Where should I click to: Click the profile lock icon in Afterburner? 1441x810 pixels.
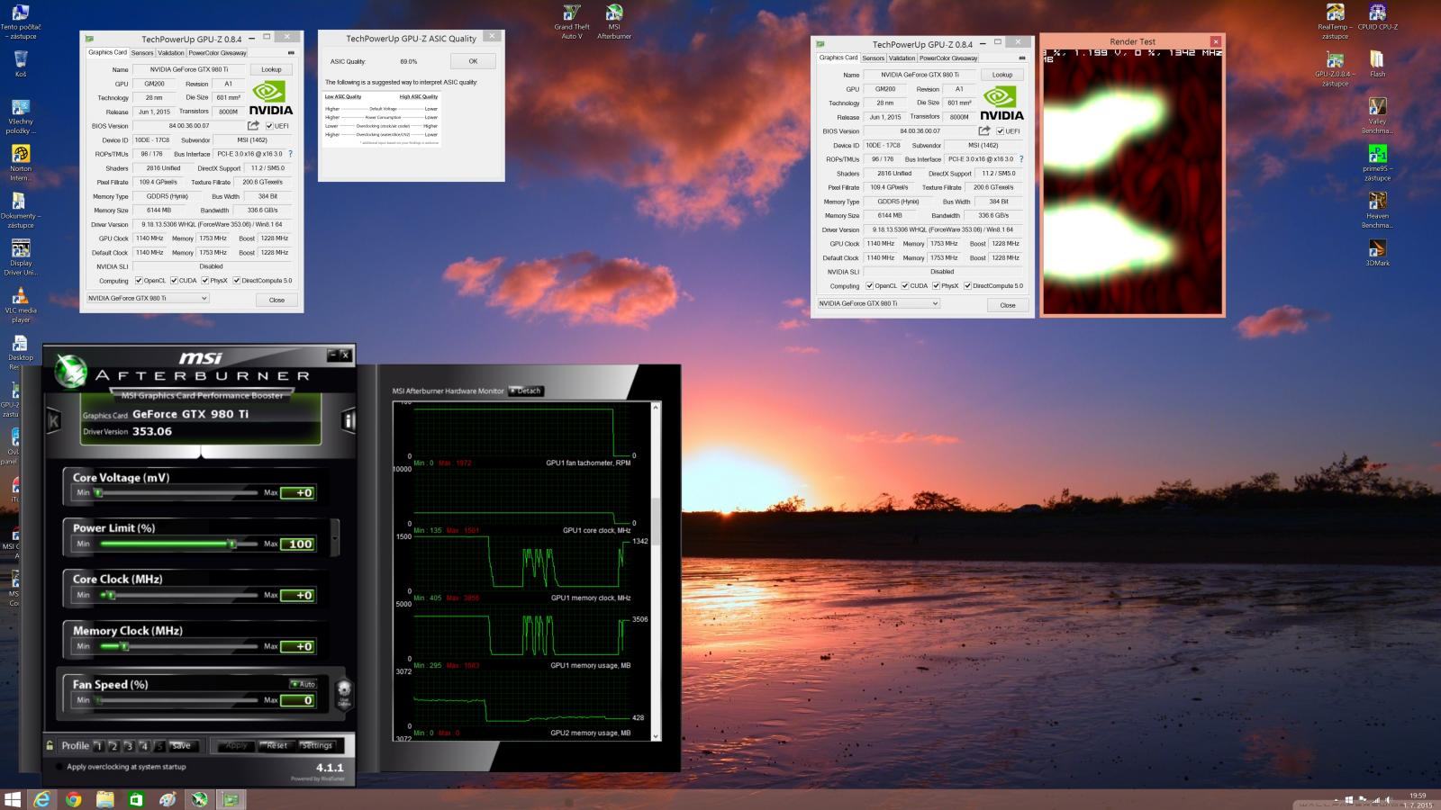[50, 745]
